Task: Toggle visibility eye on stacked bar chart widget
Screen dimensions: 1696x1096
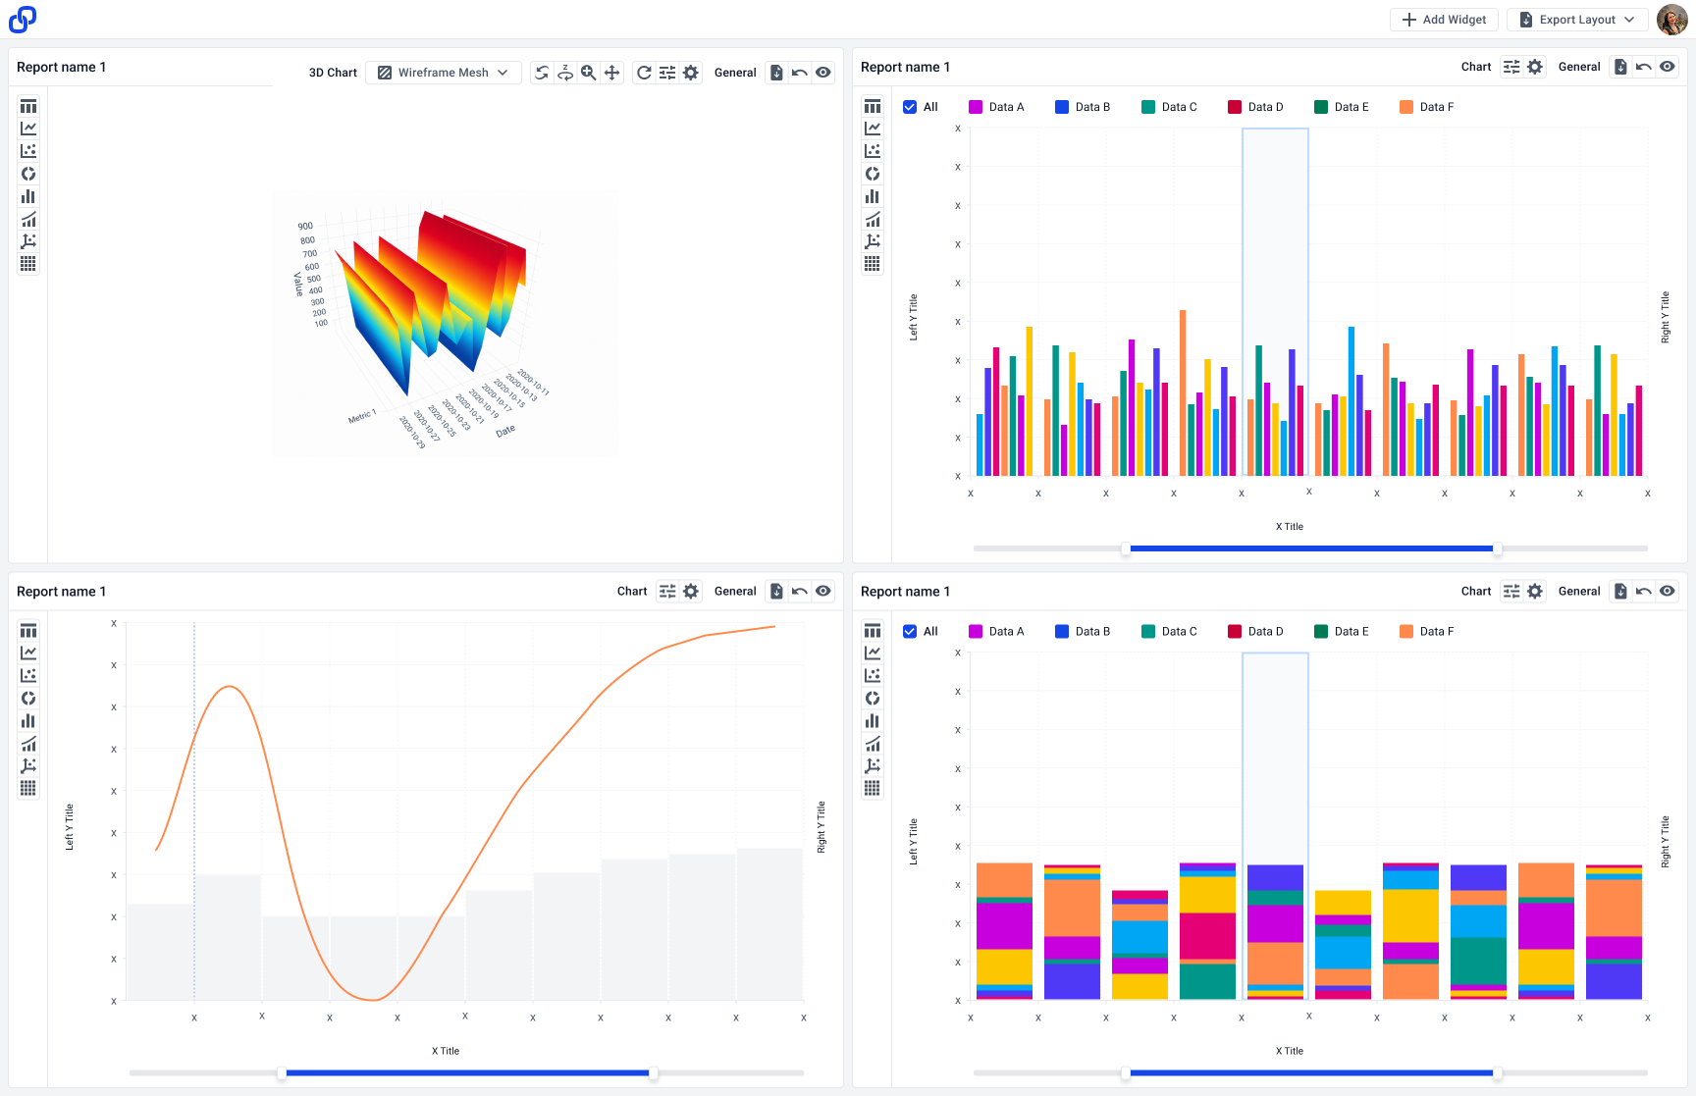Action: point(1668,592)
